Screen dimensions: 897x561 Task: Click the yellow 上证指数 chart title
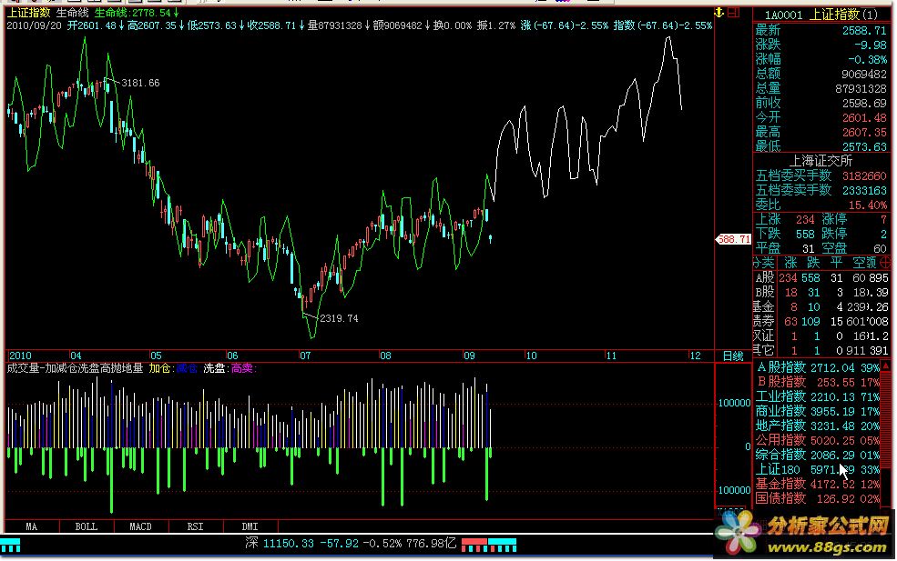click(28, 13)
